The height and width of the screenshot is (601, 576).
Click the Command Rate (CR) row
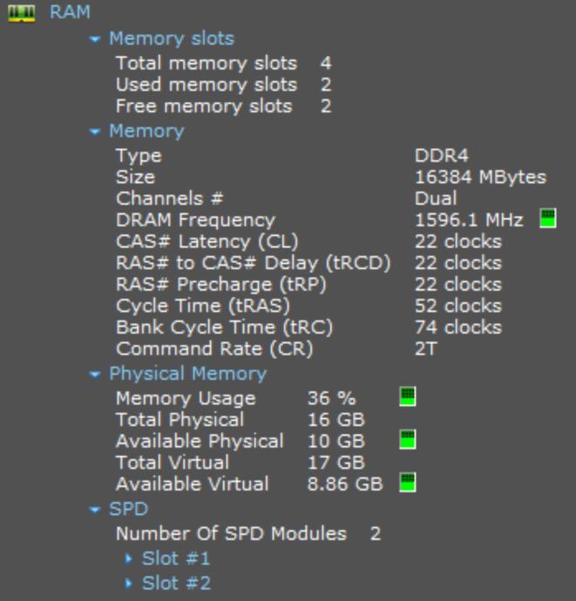pos(213,348)
